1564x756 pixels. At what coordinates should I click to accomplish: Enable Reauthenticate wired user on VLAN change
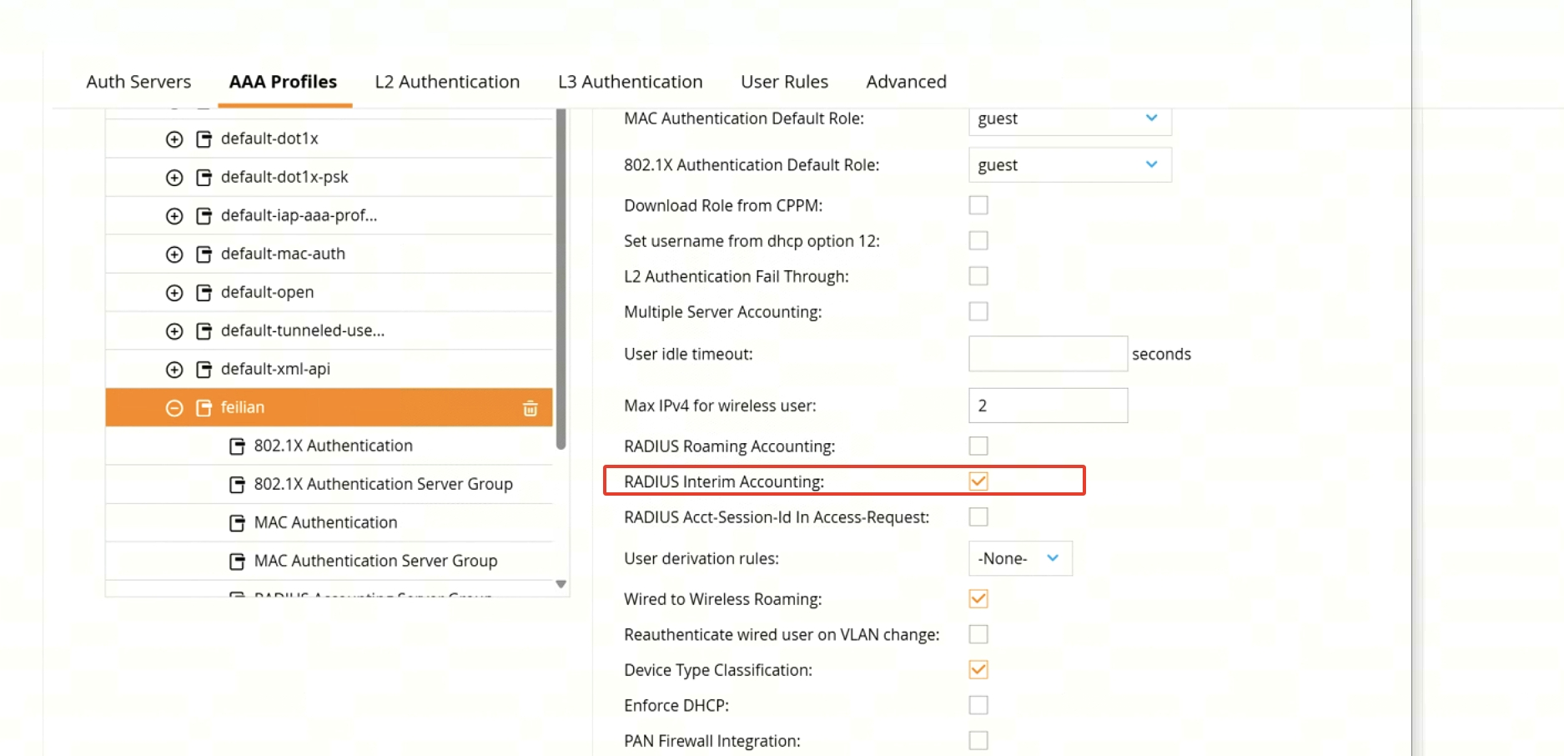(978, 634)
